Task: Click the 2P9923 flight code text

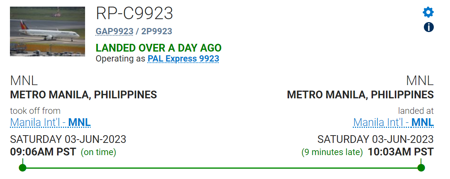Action: click(157, 31)
